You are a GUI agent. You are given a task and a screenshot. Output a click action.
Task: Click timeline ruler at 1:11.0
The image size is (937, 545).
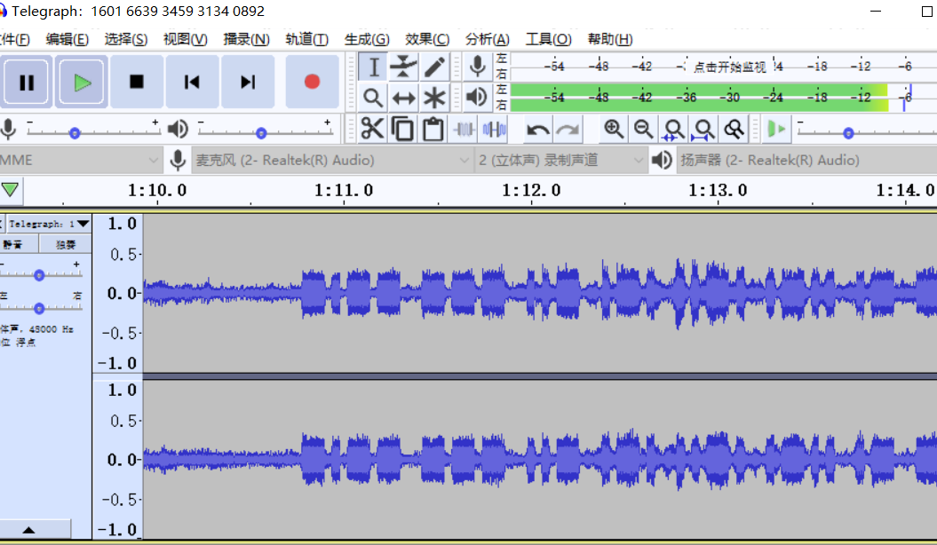click(x=344, y=191)
